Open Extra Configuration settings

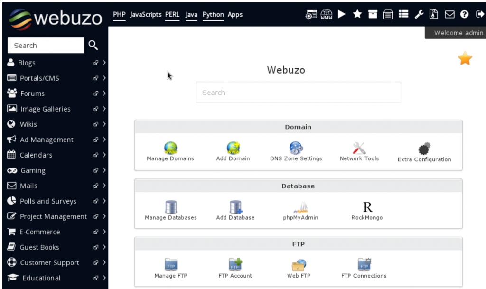click(x=424, y=149)
